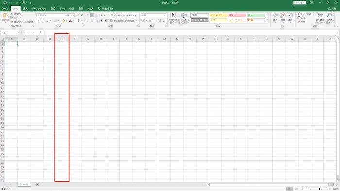Viewport: 340px width, 191px height.
Task: Click the Save icon in title bar
Action: tap(5, 3)
